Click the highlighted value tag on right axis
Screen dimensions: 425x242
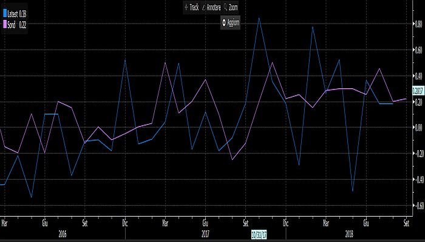pyautogui.click(x=417, y=91)
